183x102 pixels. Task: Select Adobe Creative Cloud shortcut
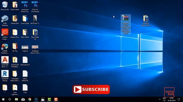coord(5,34)
